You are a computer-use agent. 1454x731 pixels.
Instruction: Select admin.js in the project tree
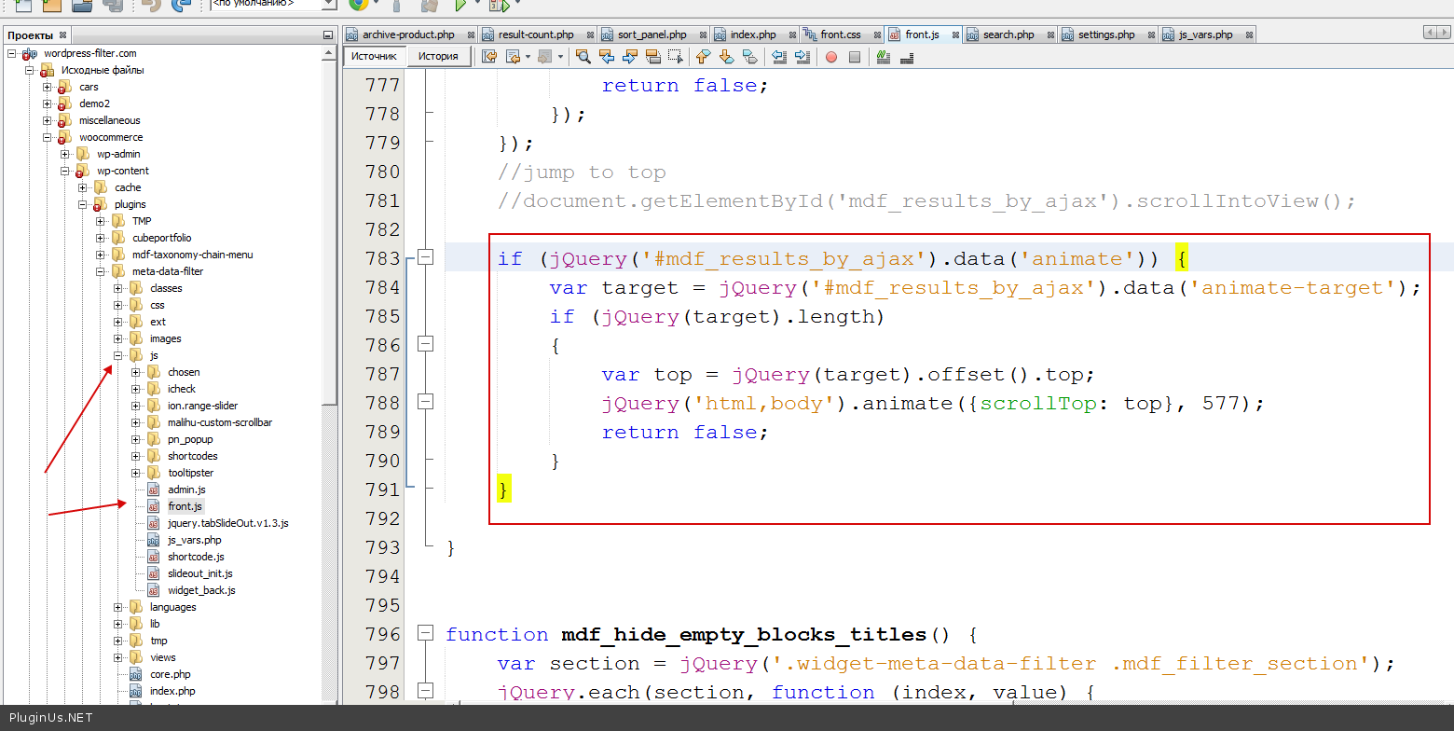(186, 490)
